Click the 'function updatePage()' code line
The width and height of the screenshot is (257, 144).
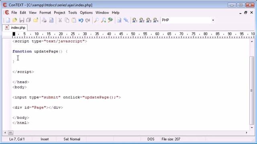(x=40, y=52)
